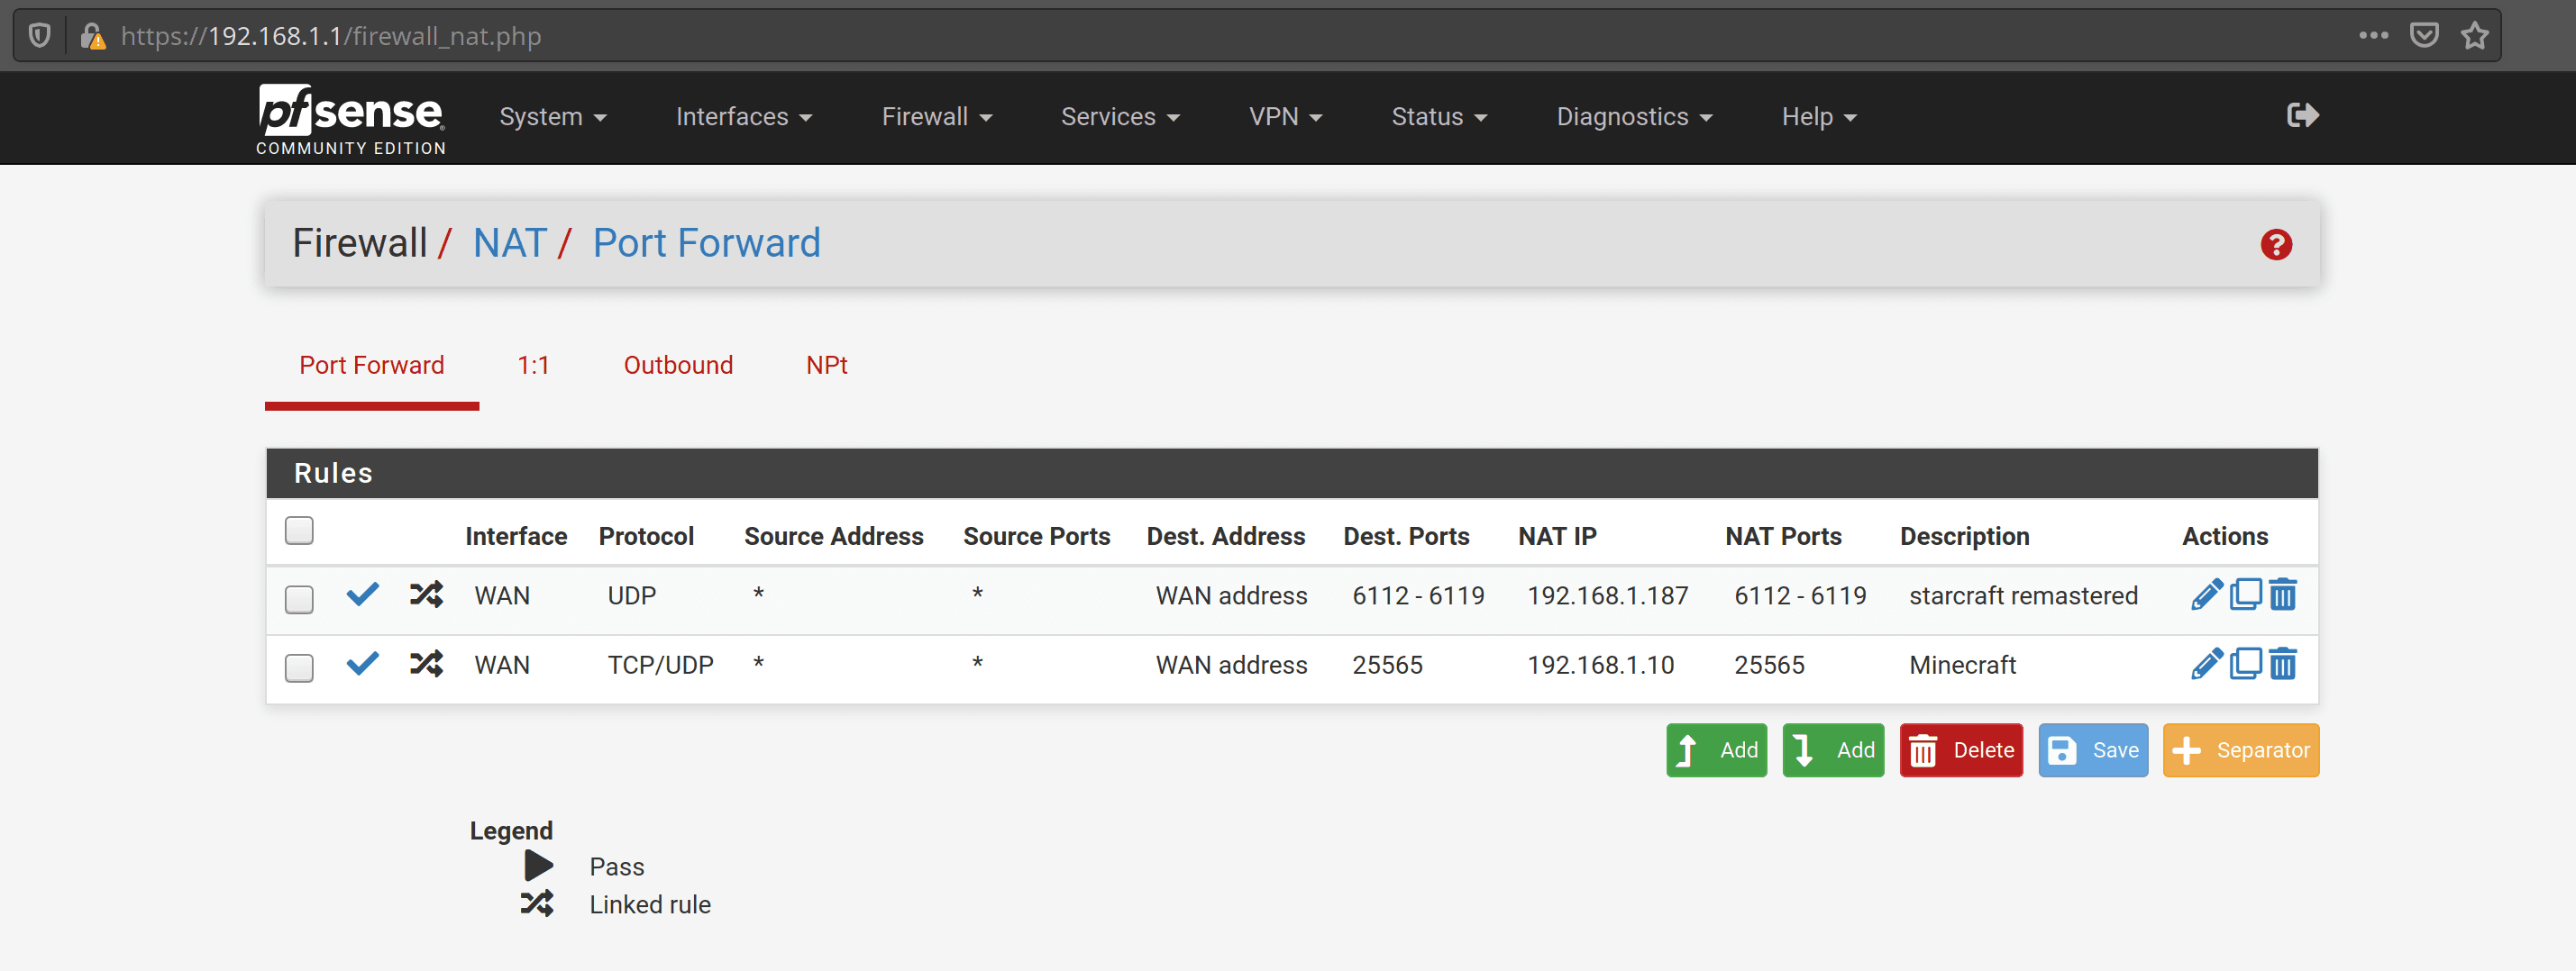Open the Diagnostics dropdown menu
The image size is (2576, 971).
click(x=1634, y=117)
